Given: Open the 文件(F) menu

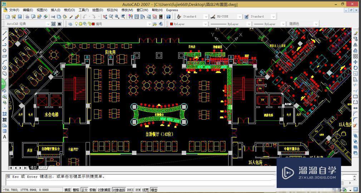Looking at the screenshot, I should tap(14, 10).
